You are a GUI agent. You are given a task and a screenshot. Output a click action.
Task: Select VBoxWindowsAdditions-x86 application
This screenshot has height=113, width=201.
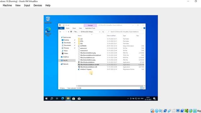tap(89, 67)
